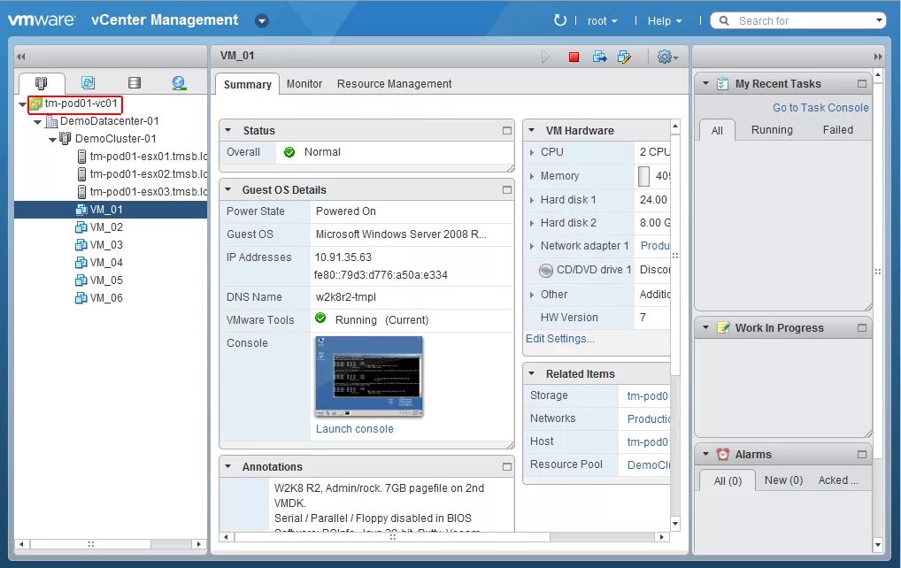Maximize the Status panel
This screenshot has height=568, width=901.
[507, 130]
